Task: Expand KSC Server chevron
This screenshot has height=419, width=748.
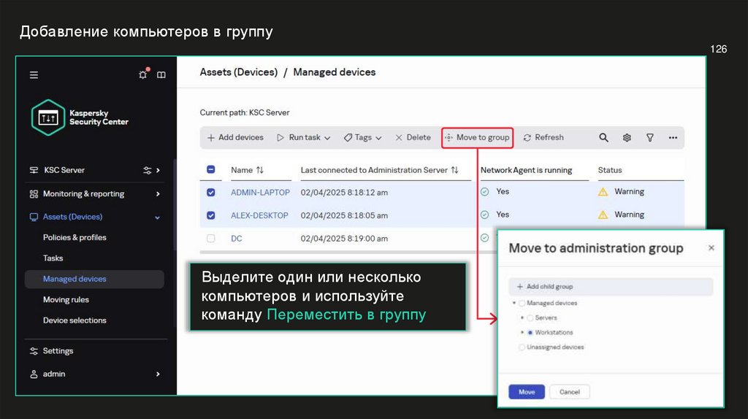Action: [159, 170]
